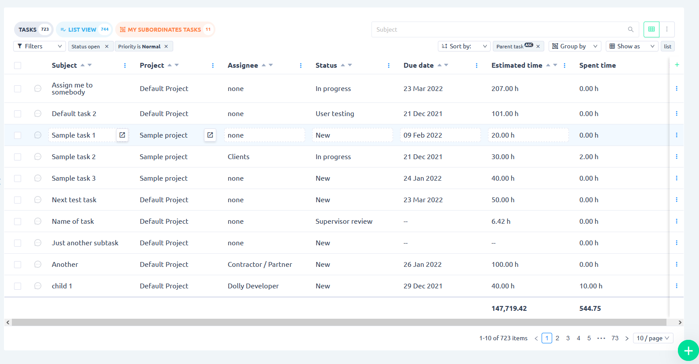Screen dimensions: 699x364
Task: Toggle the select-all checkbox in header
Action: 18,66
